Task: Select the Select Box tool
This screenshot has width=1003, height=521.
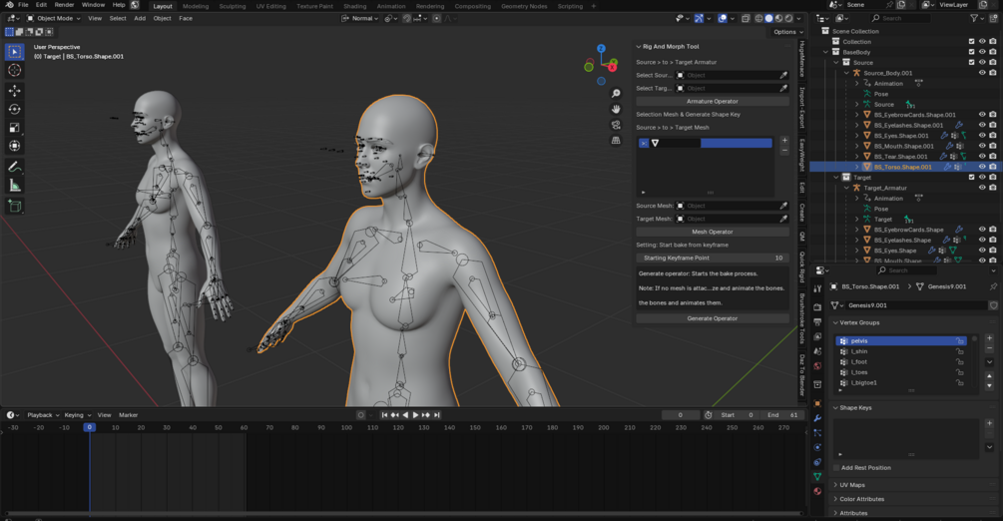Action: click(x=14, y=51)
